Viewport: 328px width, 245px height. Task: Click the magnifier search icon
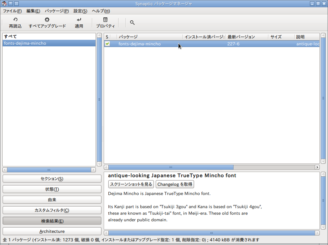coord(132,23)
